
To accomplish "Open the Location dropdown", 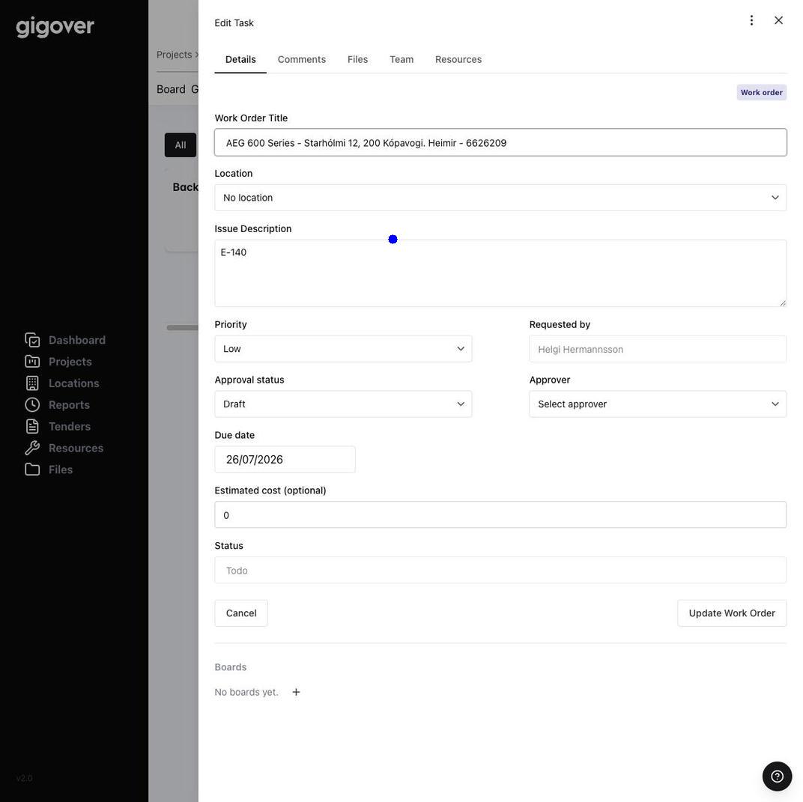I will [x=500, y=198].
